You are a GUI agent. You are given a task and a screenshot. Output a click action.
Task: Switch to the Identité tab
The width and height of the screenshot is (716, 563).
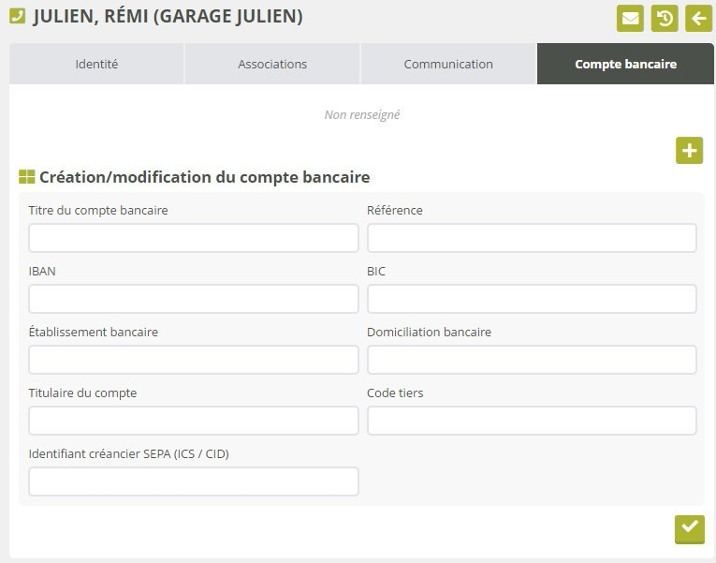[x=96, y=65]
